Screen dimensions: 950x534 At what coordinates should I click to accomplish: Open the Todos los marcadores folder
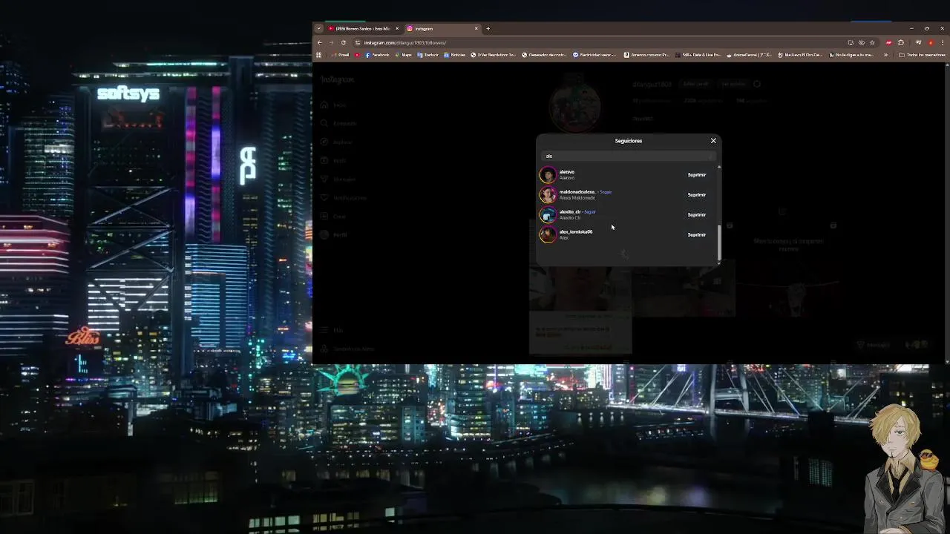922,55
